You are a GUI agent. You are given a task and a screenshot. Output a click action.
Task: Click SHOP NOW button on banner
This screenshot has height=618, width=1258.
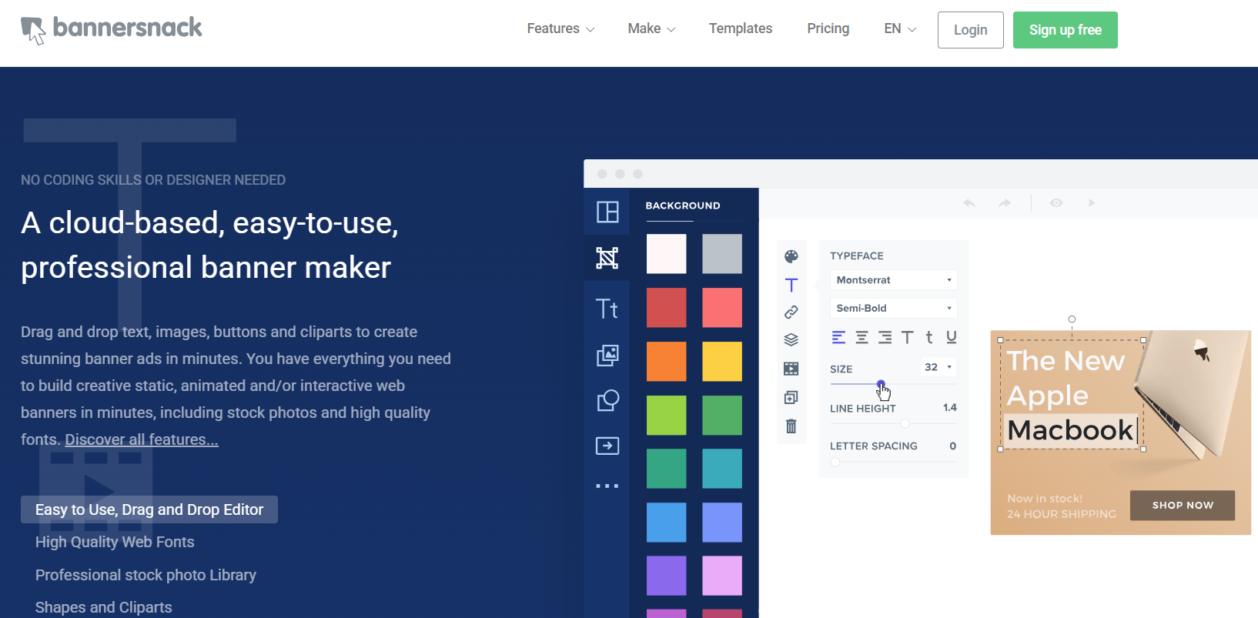click(x=1183, y=505)
